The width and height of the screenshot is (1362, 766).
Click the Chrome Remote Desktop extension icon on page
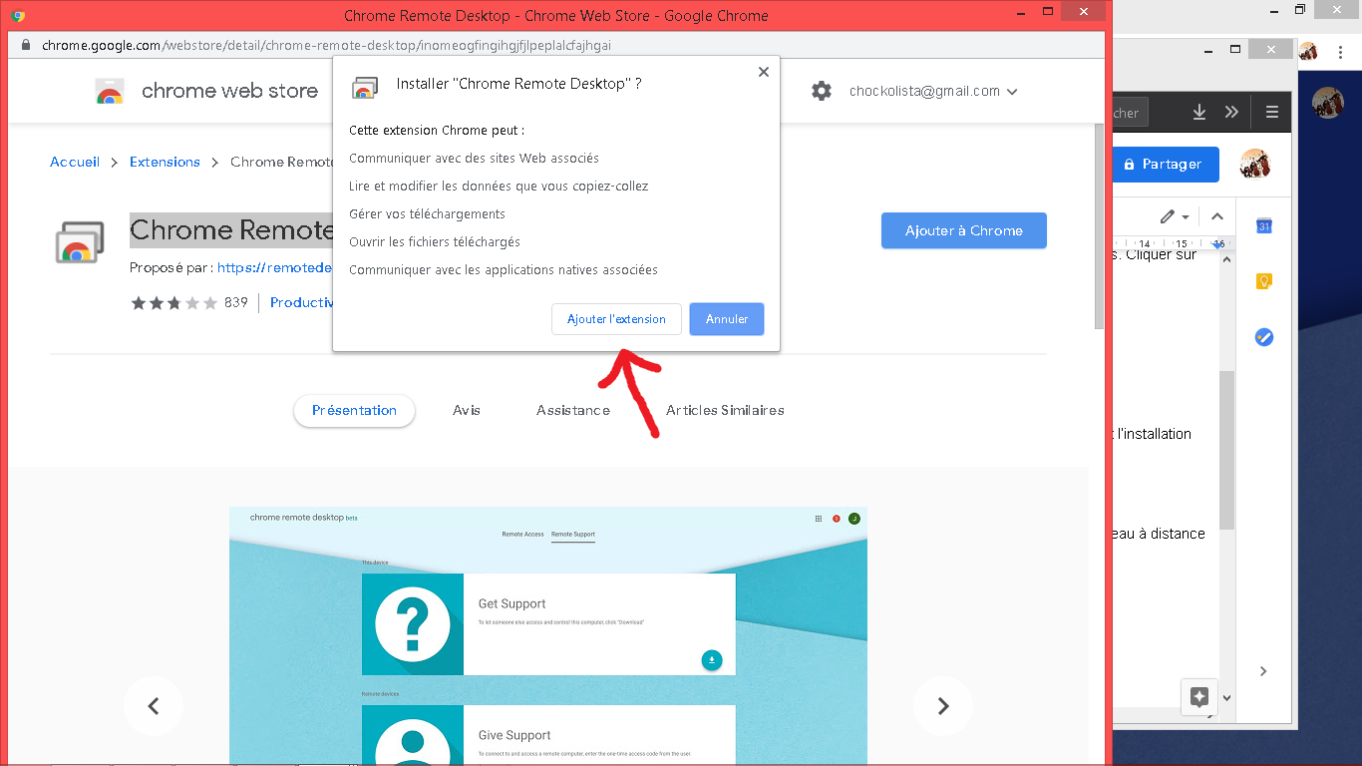(79, 241)
